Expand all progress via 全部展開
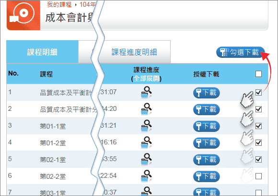 click(x=146, y=78)
